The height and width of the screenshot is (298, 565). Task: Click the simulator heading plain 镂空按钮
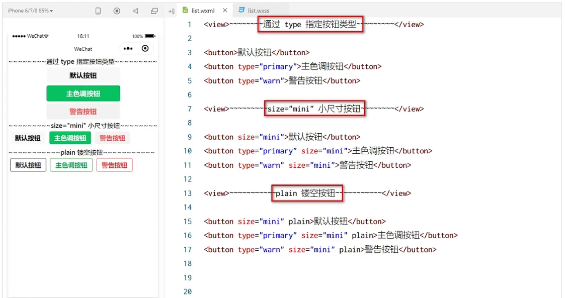82,153
